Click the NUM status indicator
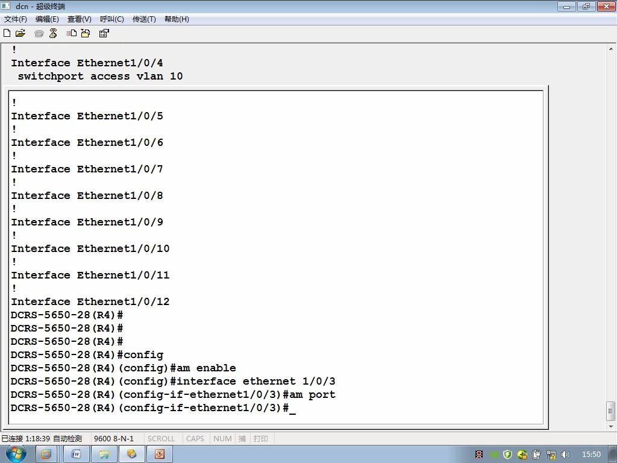The image size is (617, 463). click(x=222, y=439)
